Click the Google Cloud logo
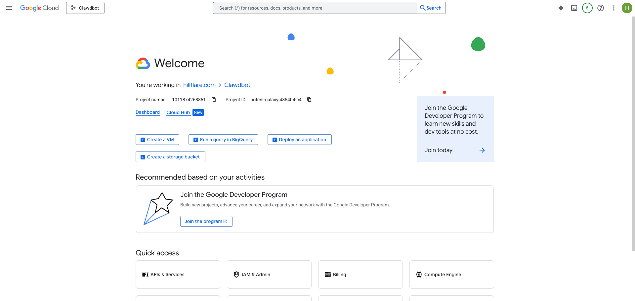This screenshot has width=635, height=301. pos(39,8)
